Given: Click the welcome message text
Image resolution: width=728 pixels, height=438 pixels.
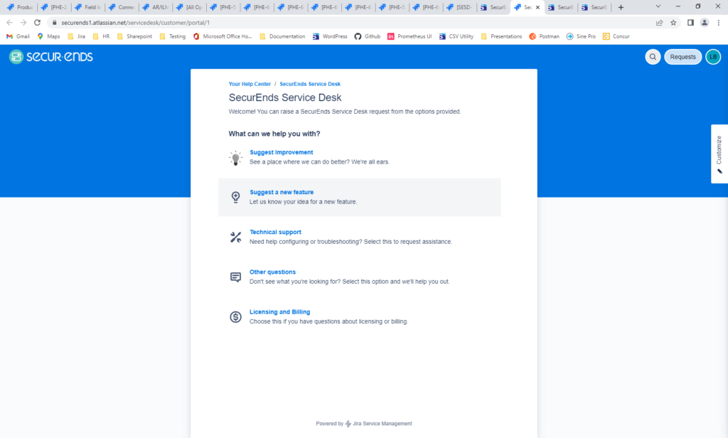Looking at the screenshot, I should pyautogui.click(x=345, y=112).
